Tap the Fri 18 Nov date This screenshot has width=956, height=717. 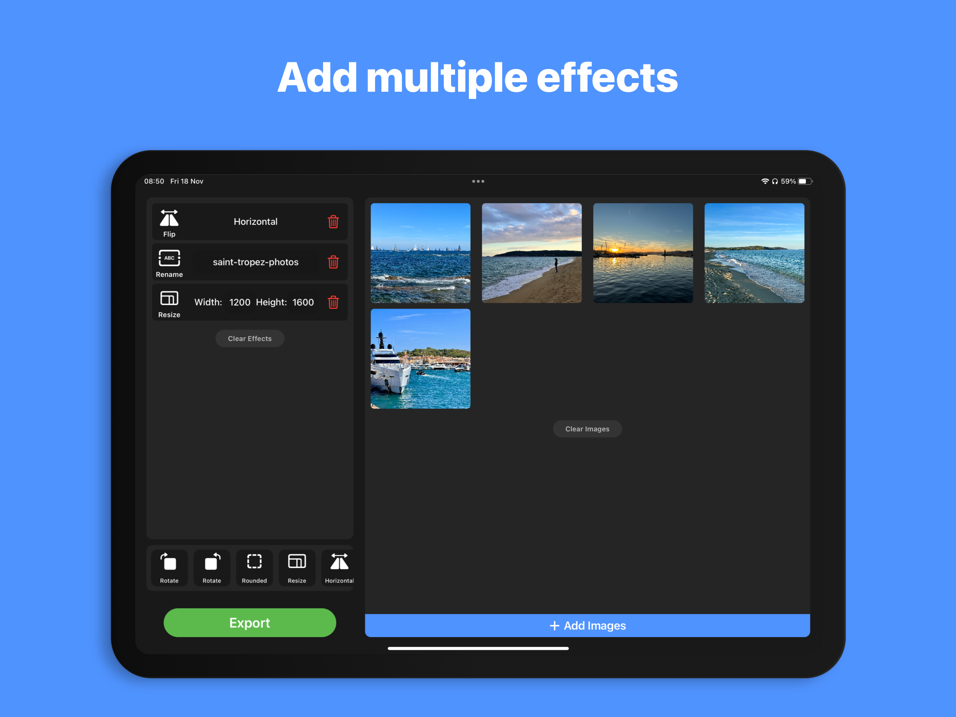[x=187, y=181]
